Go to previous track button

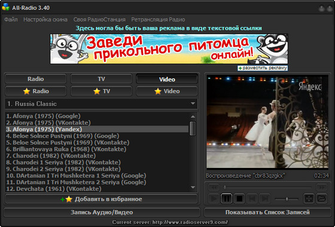252,198
